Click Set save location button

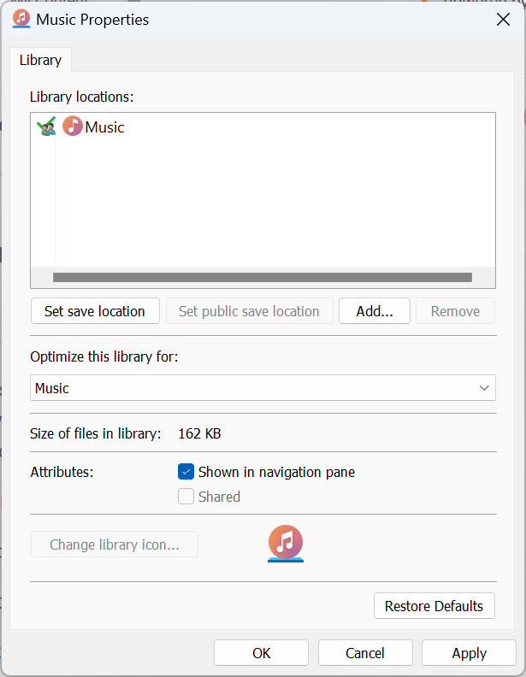pyautogui.click(x=95, y=311)
